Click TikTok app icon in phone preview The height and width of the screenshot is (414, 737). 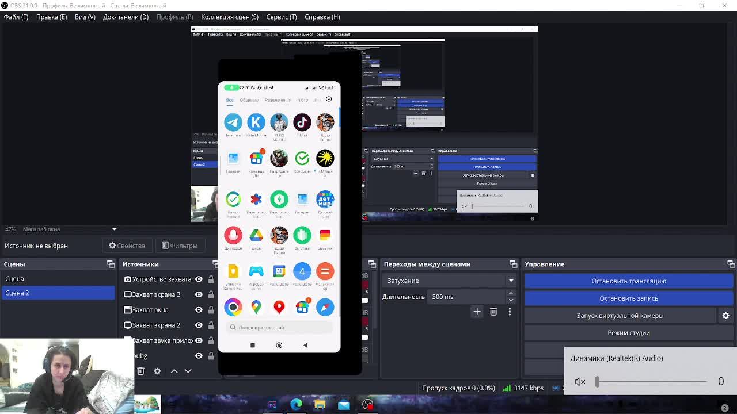tap(302, 122)
